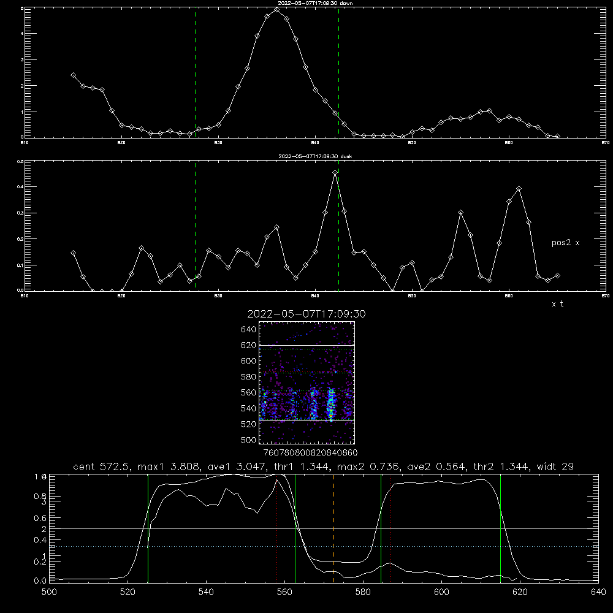Click the '560' x-axis label of the bottom plot

pyautogui.click(x=284, y=592)
